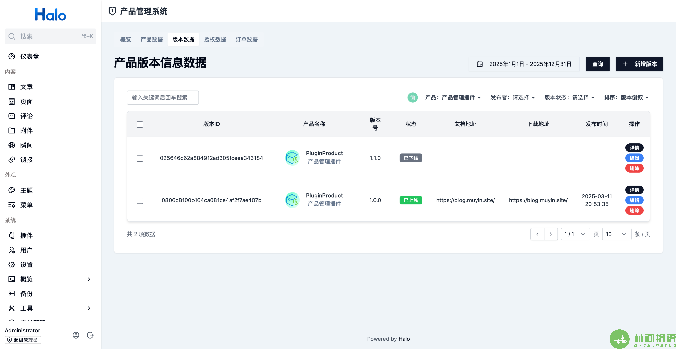Open the 排序 sort order dropdown
The image size is (676, 349).
tap(626, 97)
